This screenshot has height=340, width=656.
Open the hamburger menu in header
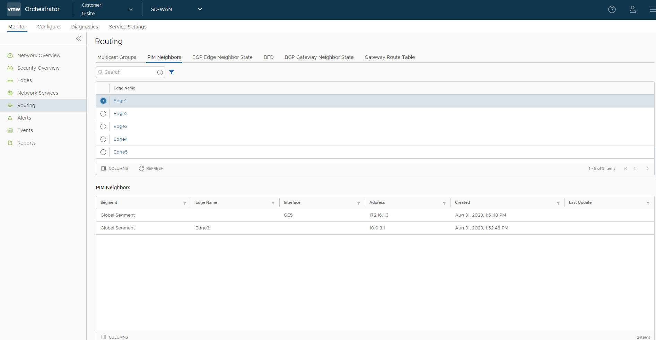(x=653, y=9)
